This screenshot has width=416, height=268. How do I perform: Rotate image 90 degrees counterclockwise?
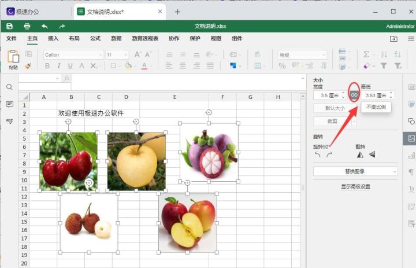pos(317,155)
